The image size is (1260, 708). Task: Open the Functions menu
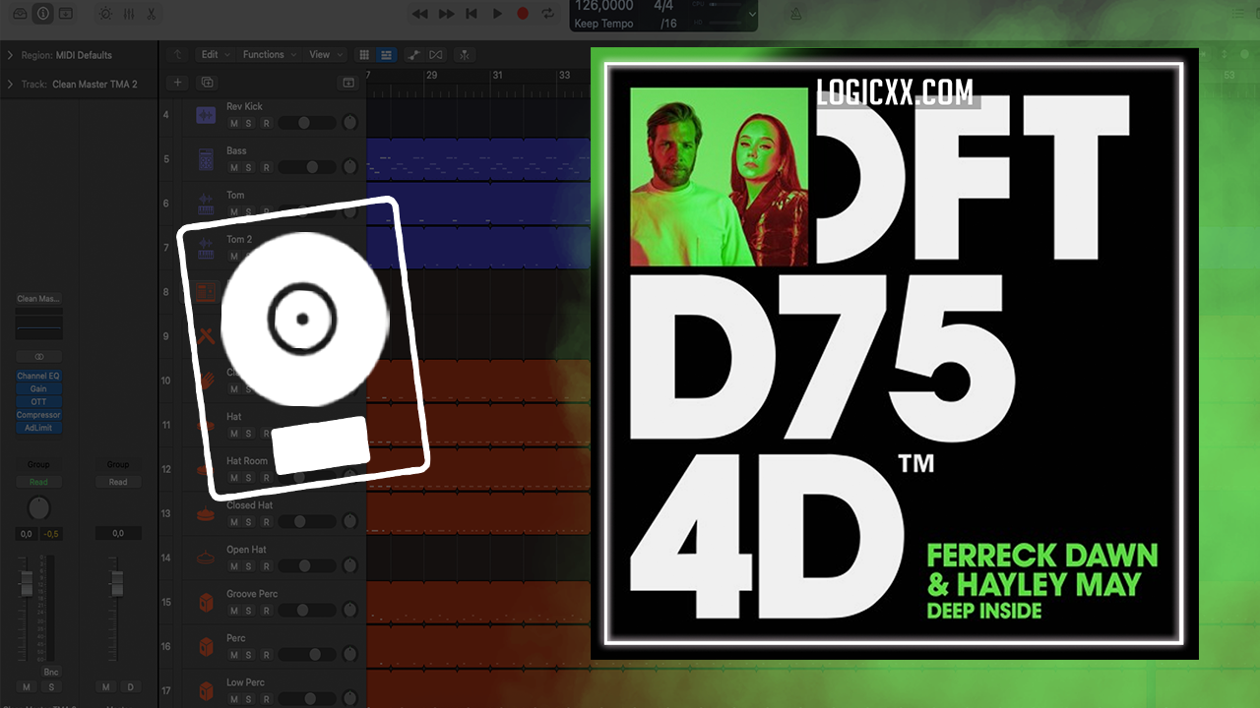pyautogui.click(x=270, y=55)
